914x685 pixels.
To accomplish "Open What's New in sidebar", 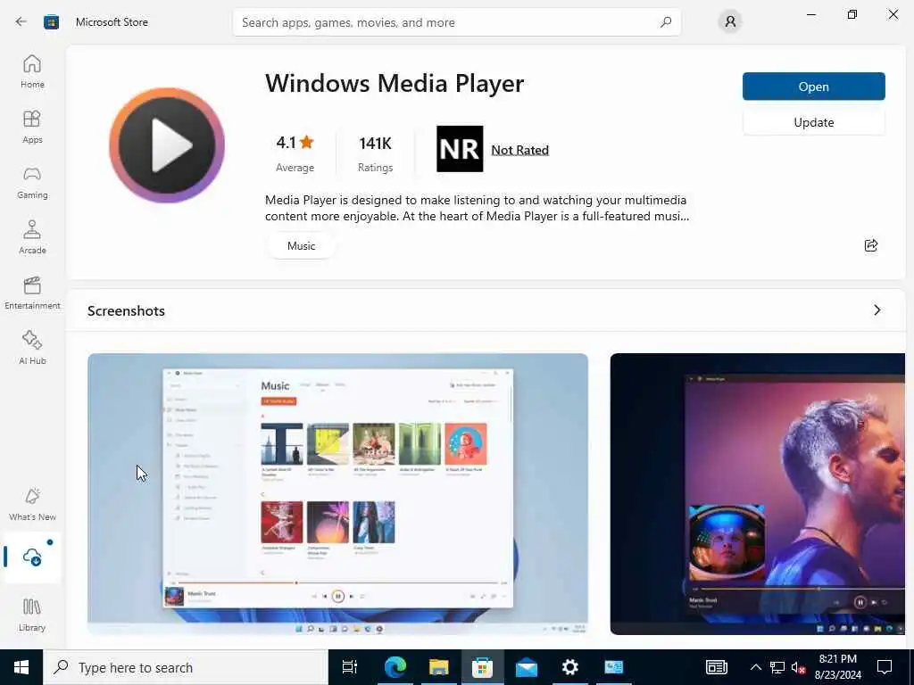I will point(32,505).
